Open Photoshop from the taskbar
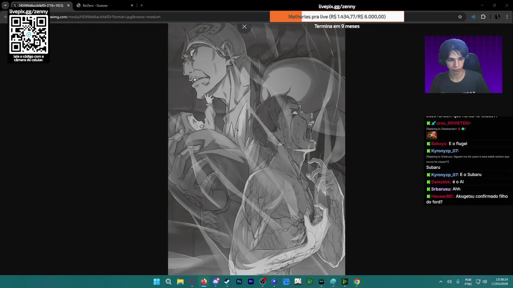The width and height of the screenshot is (513, 288). pos(239,282)
